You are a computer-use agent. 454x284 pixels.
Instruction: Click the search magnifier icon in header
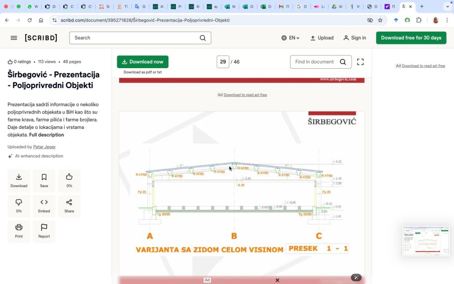(x=203, y=38)
